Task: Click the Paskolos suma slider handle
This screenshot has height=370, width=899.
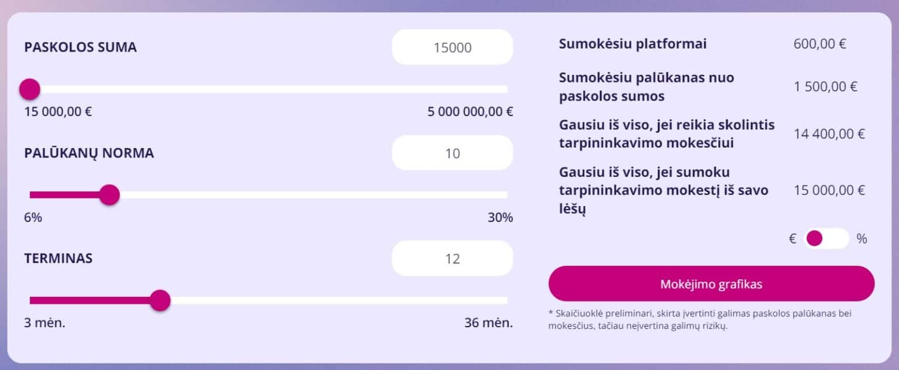Action: (x=30, y=90)
